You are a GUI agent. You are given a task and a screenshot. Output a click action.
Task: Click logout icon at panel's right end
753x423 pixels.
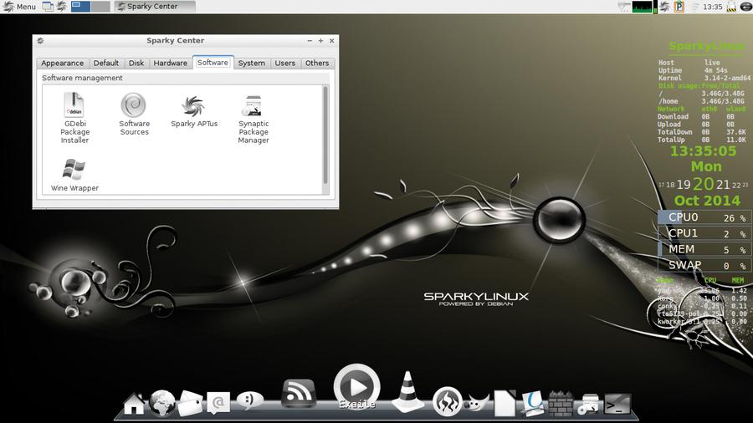[x=746, y=6]
